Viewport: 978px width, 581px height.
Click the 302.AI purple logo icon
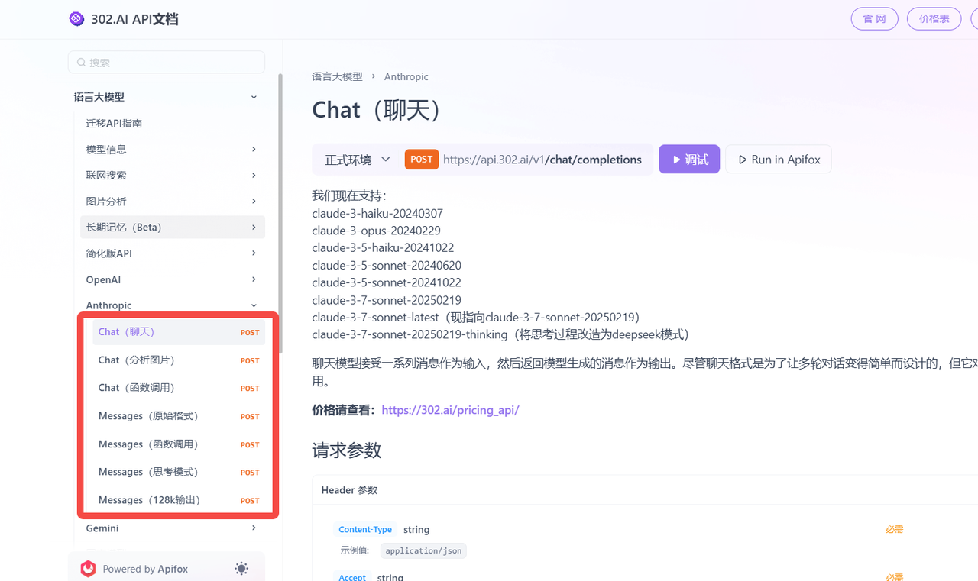[76, 19]
